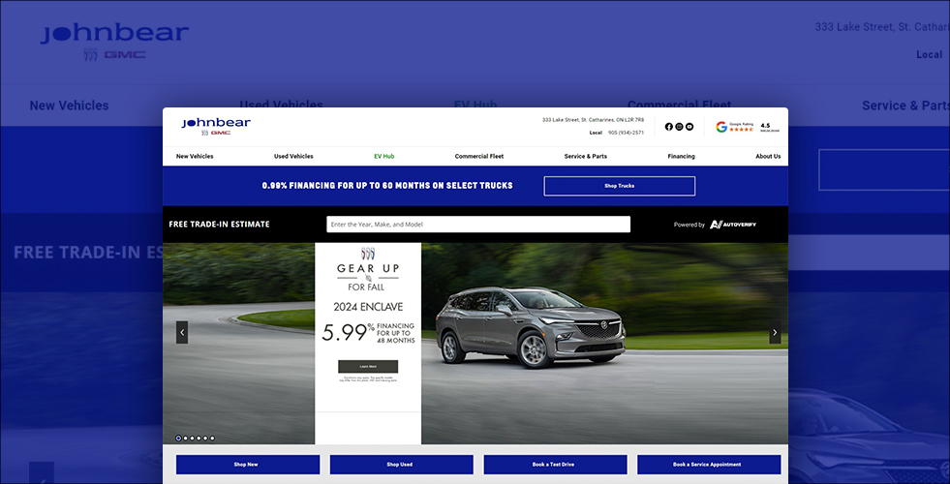Open the New Vehicles menu

(195, 156)
